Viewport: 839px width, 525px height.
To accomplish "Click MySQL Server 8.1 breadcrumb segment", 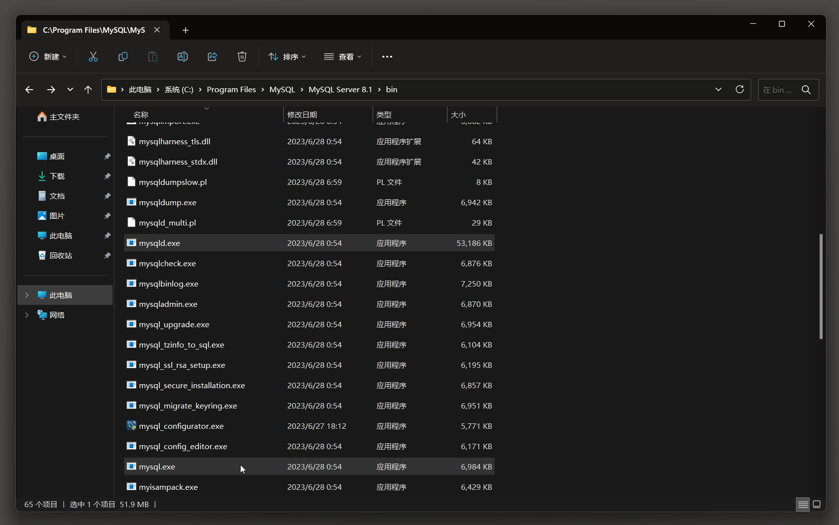I will [x=340, y=90].
